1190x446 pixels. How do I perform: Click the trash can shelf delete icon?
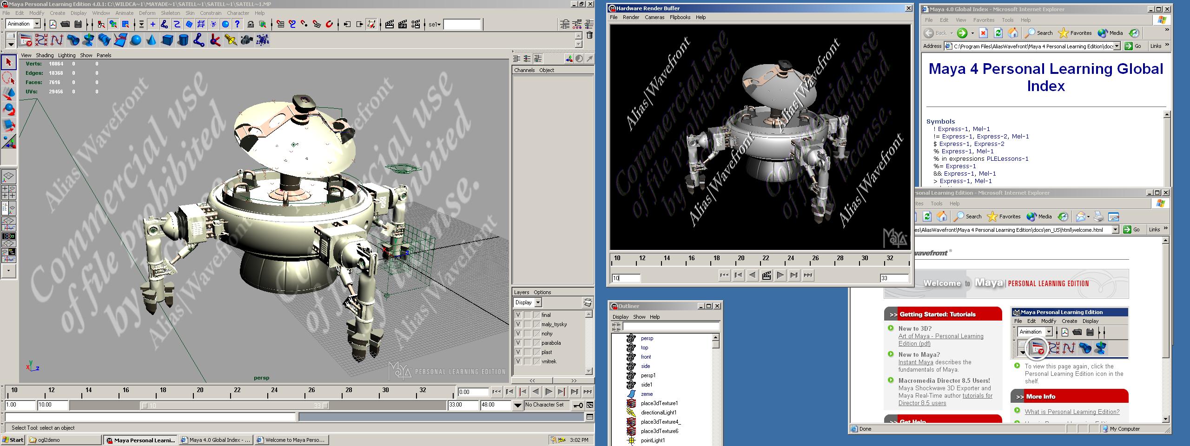click(589, 35)
